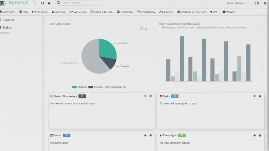Image resolution: width=269 pixels, height=151 pixels.
Task: Add a new task with plus icon
Action: click(x=255, y=96)
